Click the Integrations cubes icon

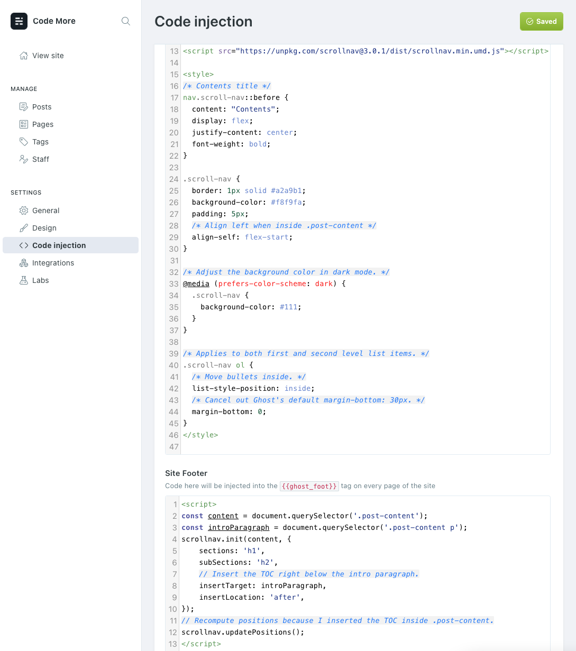[x=23, y=263]
